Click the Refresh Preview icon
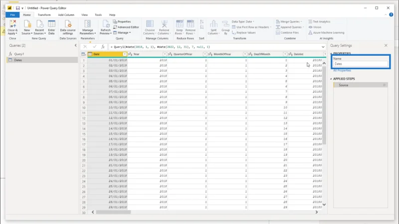The height and width of the screenshot is (224, 399). [x=105, y=27]
